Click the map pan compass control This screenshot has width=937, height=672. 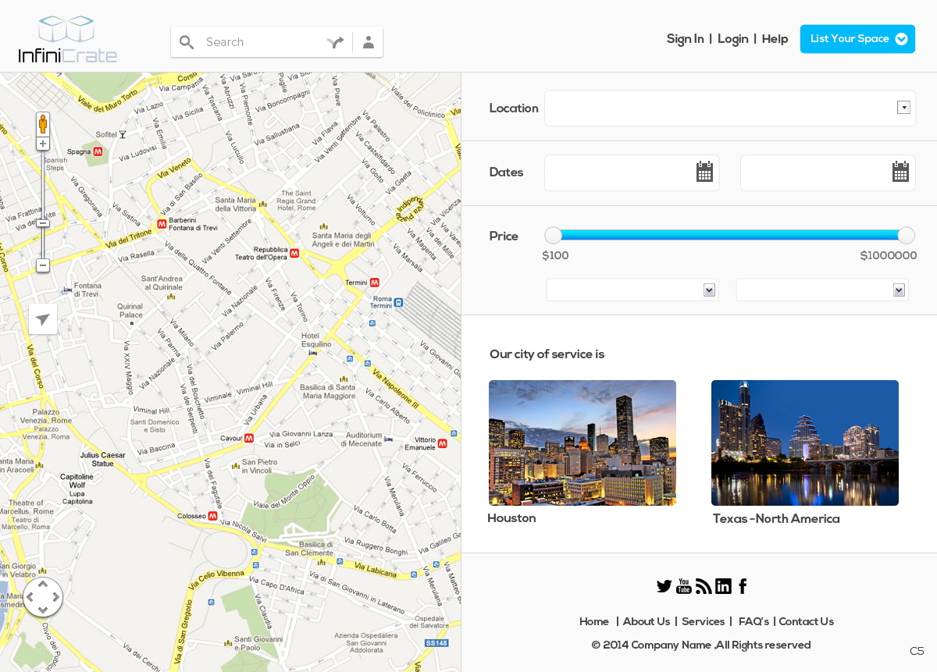43,597
